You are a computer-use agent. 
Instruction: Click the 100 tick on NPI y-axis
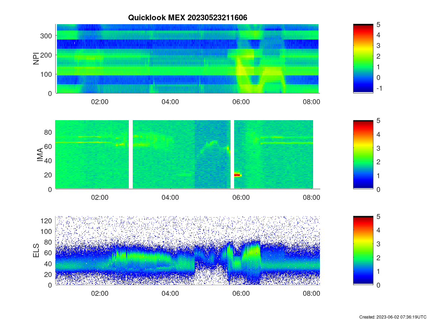click(47, 74)
